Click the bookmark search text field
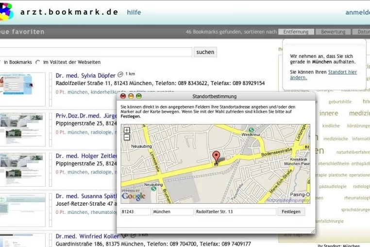Screen dimensions: 370x247 point(96,52)
